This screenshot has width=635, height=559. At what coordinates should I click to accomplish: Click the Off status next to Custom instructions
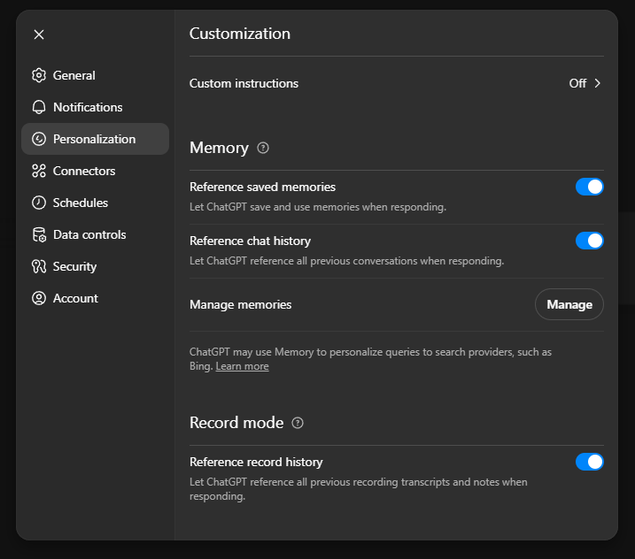[577, 83]
